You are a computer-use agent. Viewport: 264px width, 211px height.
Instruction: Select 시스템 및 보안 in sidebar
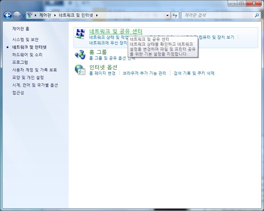(25, 40)
